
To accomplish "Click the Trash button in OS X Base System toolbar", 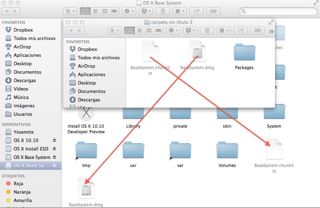I will pos(163,11).
